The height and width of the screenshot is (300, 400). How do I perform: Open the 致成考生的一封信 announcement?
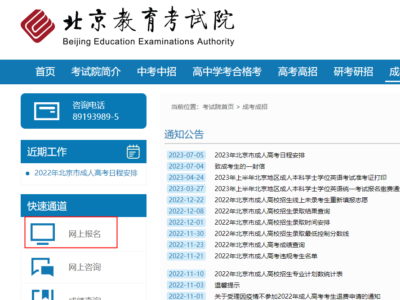click(240, 166)
